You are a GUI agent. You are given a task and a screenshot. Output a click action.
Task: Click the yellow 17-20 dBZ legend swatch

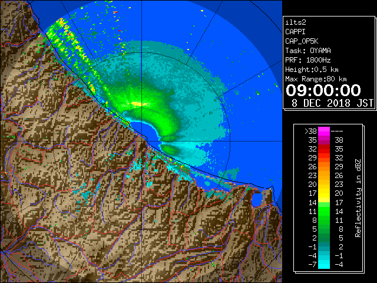point(324,193)
